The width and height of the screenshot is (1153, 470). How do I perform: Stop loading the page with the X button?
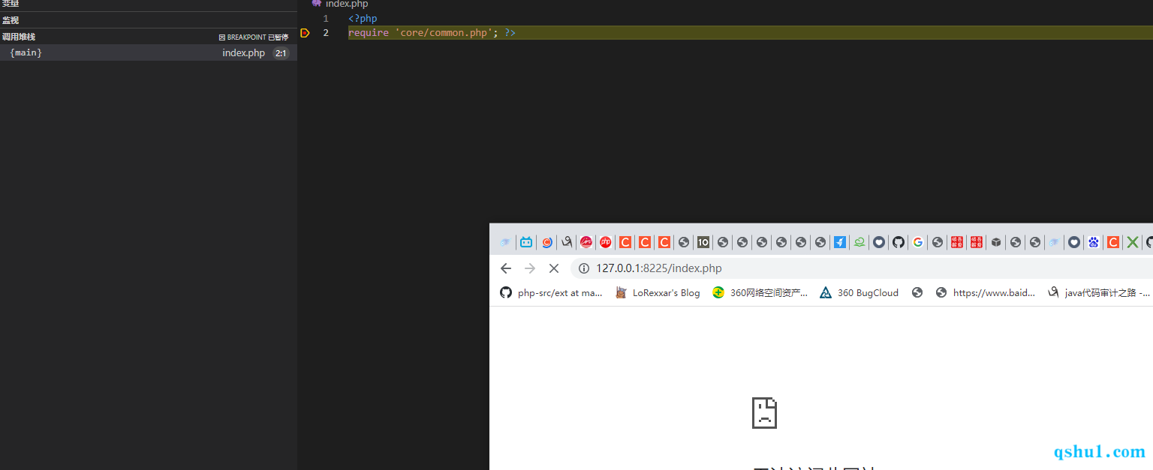pyautogui.click(x=554, y=268)
